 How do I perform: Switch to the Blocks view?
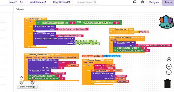click(x=168, y=2)
